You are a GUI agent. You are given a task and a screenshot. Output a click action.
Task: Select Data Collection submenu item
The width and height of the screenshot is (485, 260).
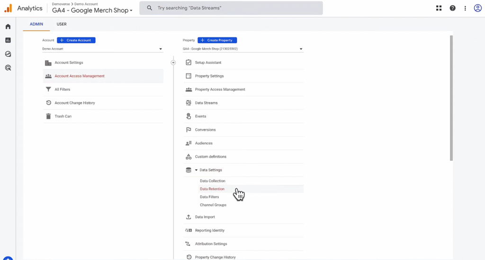[213, 181]
